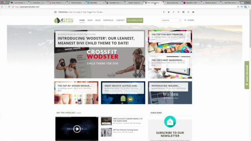
Task: Open the SHOP menu item
Action: point(90,20)
